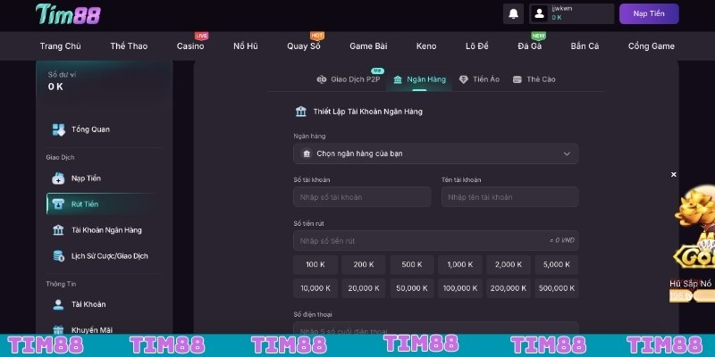Switch to the Giao Dịch P2P tab

pyautogui.click(x=349, y=79)
